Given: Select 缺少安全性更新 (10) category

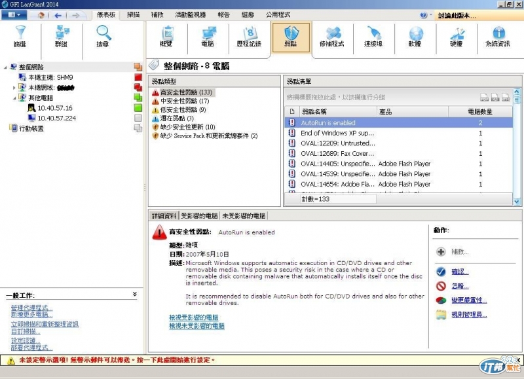Looking at the screenshot, I should pos(183,127).
